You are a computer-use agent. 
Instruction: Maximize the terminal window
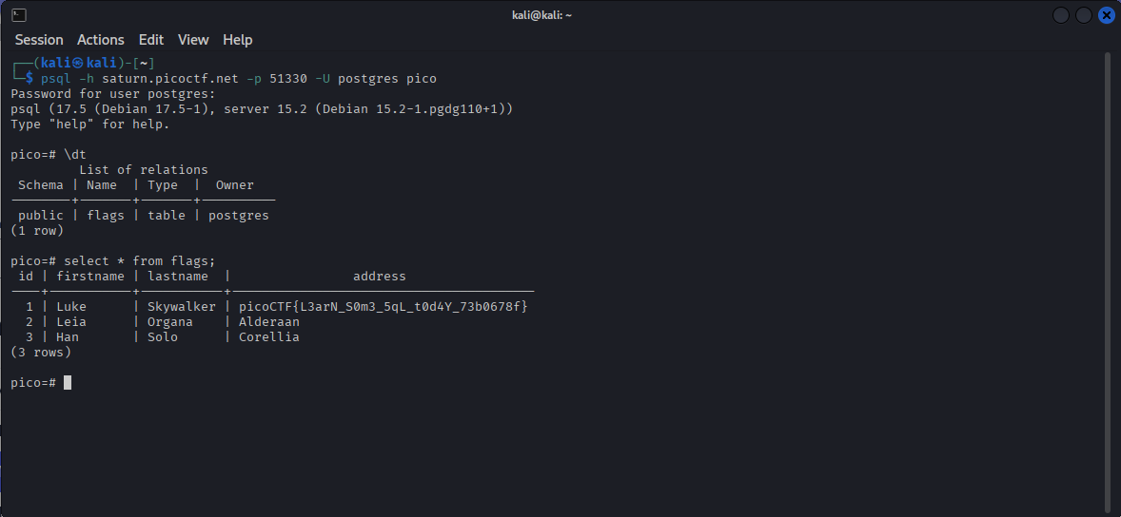[x=1084, y=15]
